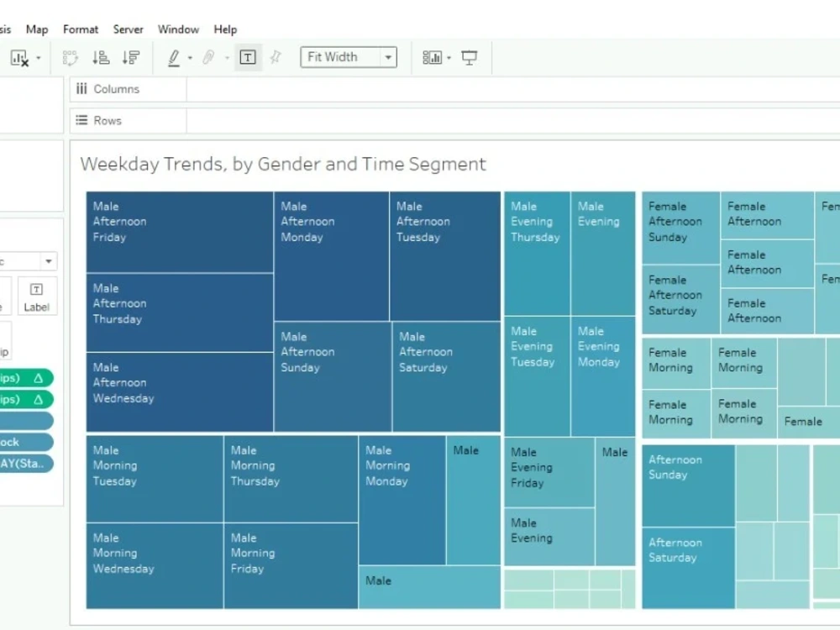Open the Map menu

pos(36,29)
